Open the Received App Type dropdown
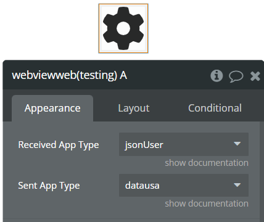Viewport: 264px width, 222px height. point(184,144)
